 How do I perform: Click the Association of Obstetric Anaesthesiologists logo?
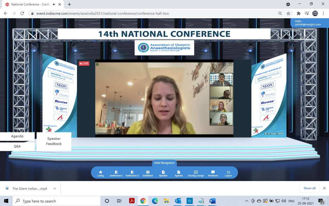point(164,48)
